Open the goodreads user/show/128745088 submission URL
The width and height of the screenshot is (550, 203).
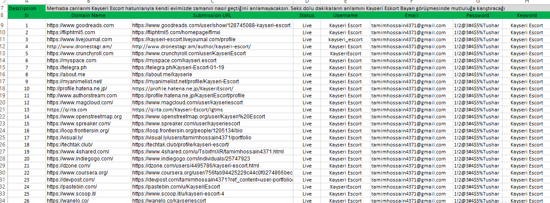tap(213, 25)
